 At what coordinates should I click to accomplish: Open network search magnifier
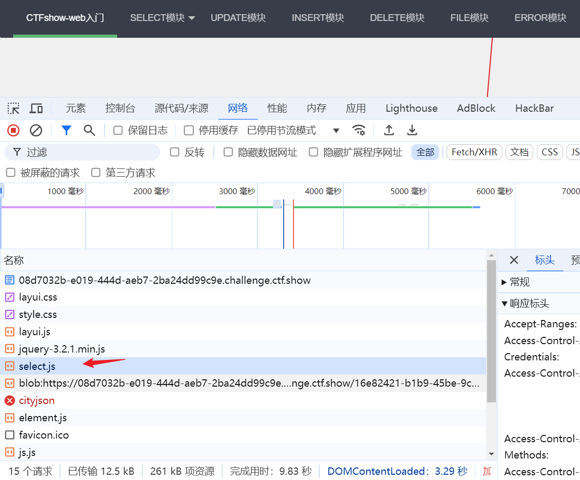pos(89,130)
